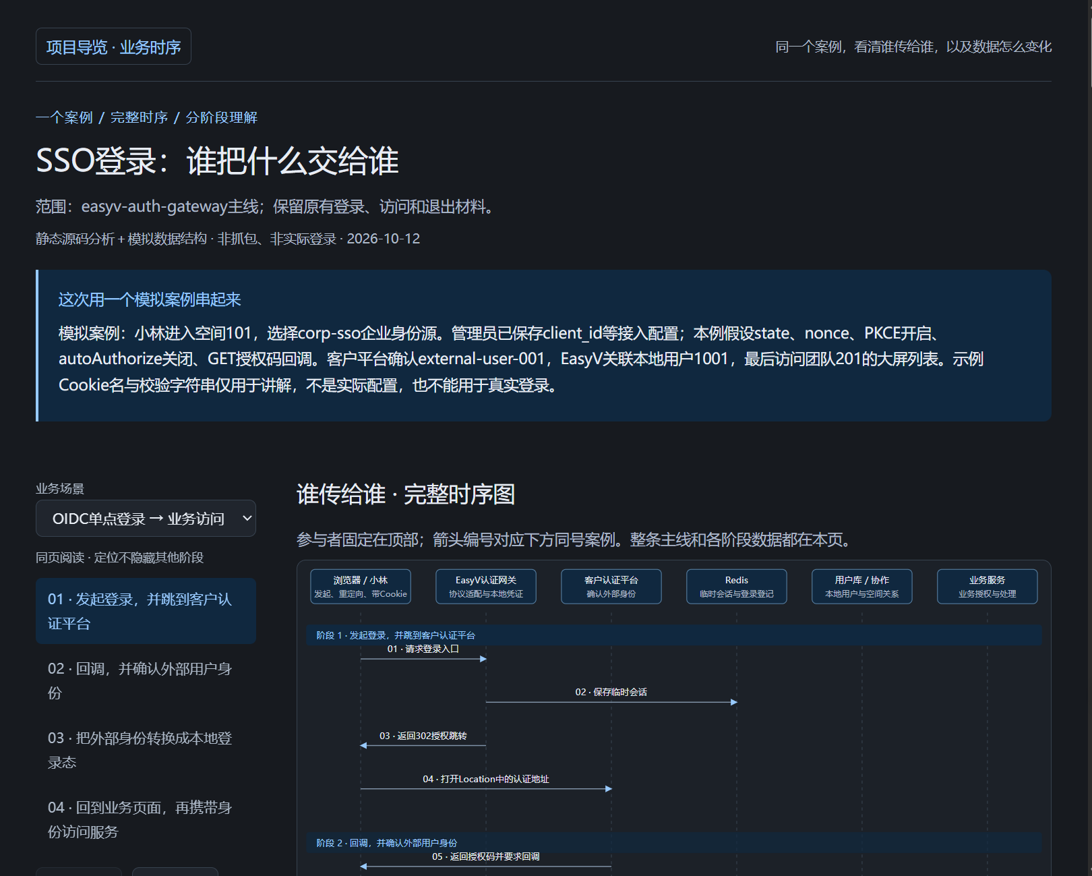Click the heading 谁传给谁 · 完整时序图
The height and width of the screenshot is (876, 1092).
[406, 494]
